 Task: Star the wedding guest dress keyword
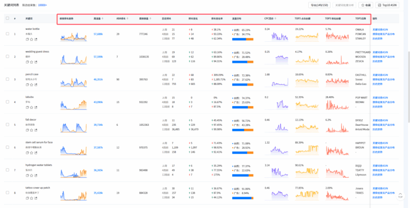point(31,62)
